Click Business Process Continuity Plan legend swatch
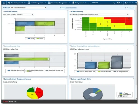140x105 pixels. click(x=28, y=71)
